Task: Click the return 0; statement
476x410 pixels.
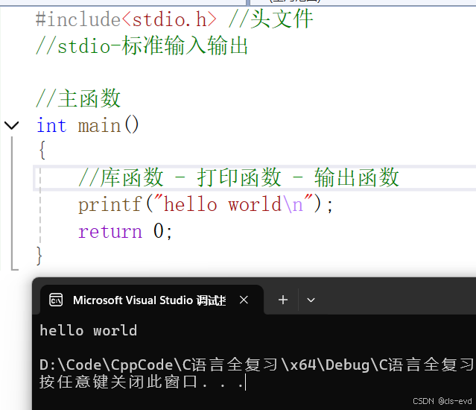Action: tap(125, 231)
